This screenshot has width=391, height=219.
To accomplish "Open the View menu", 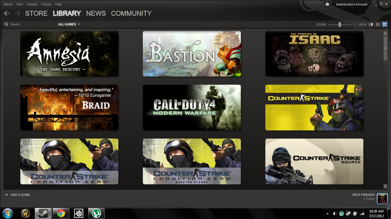I will pos(20,4).
